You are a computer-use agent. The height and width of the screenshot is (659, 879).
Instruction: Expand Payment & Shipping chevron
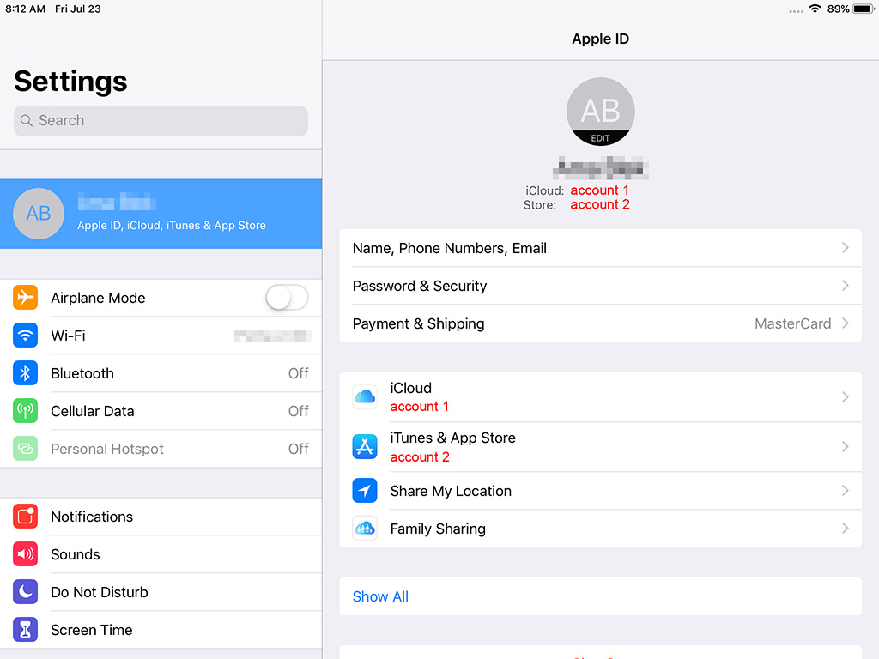coord(846,323)
